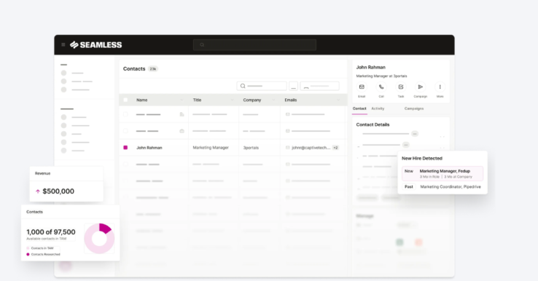Click the johnr@captivetech email address

(x=311, y=148)
